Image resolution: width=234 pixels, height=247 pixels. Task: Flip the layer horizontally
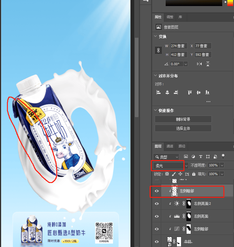point(199,64)
